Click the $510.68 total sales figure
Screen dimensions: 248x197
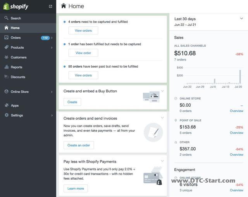tap(185, 53)
